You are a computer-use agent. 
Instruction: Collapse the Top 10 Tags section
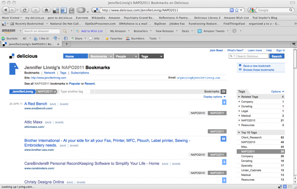(x=239, y=132)
